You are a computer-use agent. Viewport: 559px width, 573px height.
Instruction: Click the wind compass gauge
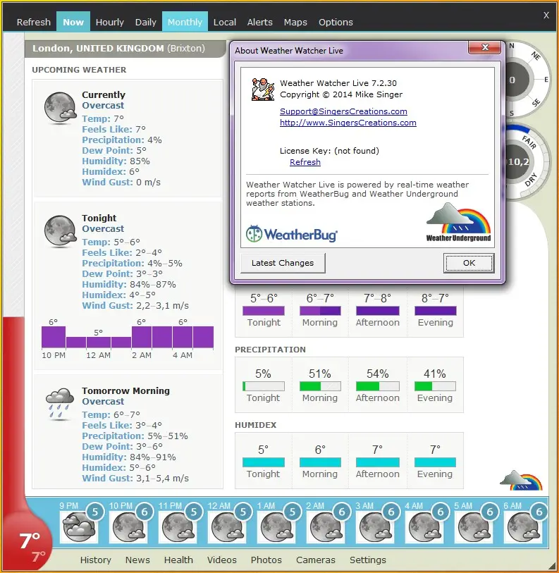click(528, 80)
